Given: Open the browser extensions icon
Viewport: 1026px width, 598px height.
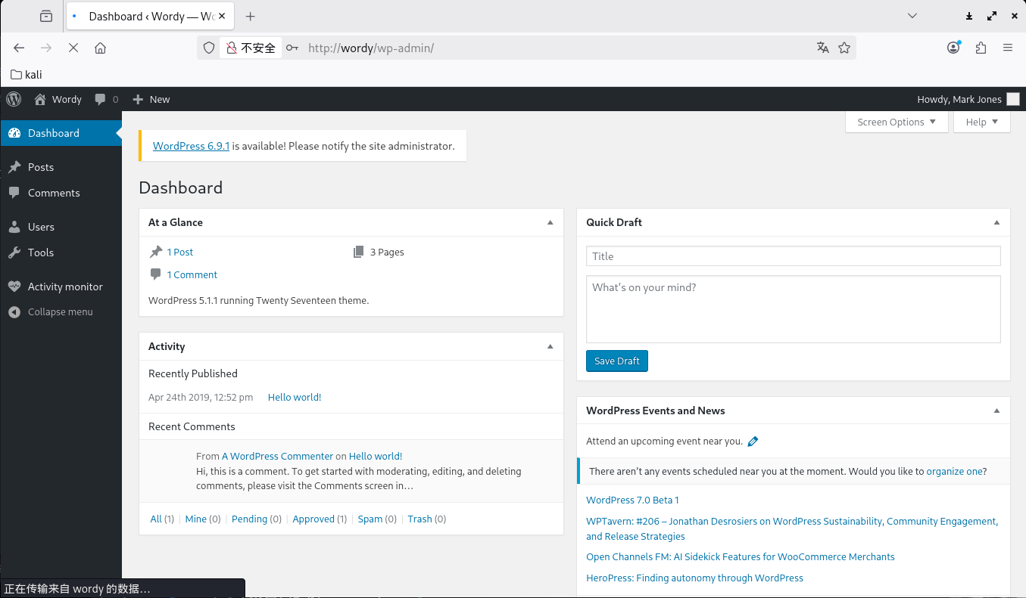Looking at the screenshot, I should tap(981, 48).
